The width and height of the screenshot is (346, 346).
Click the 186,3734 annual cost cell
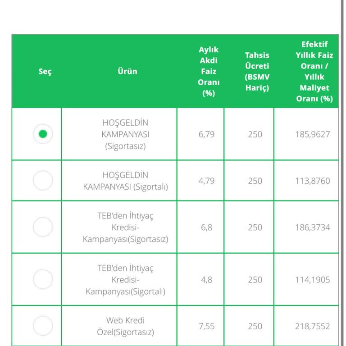(313, 228)
